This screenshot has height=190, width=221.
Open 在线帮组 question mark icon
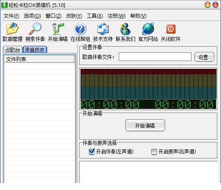click(x=80, y=29)
